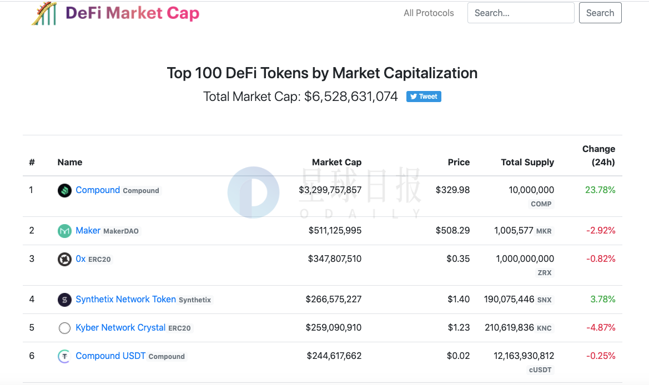
Task: Click 0x market cap $347,807,510
Action: (335, 259)
